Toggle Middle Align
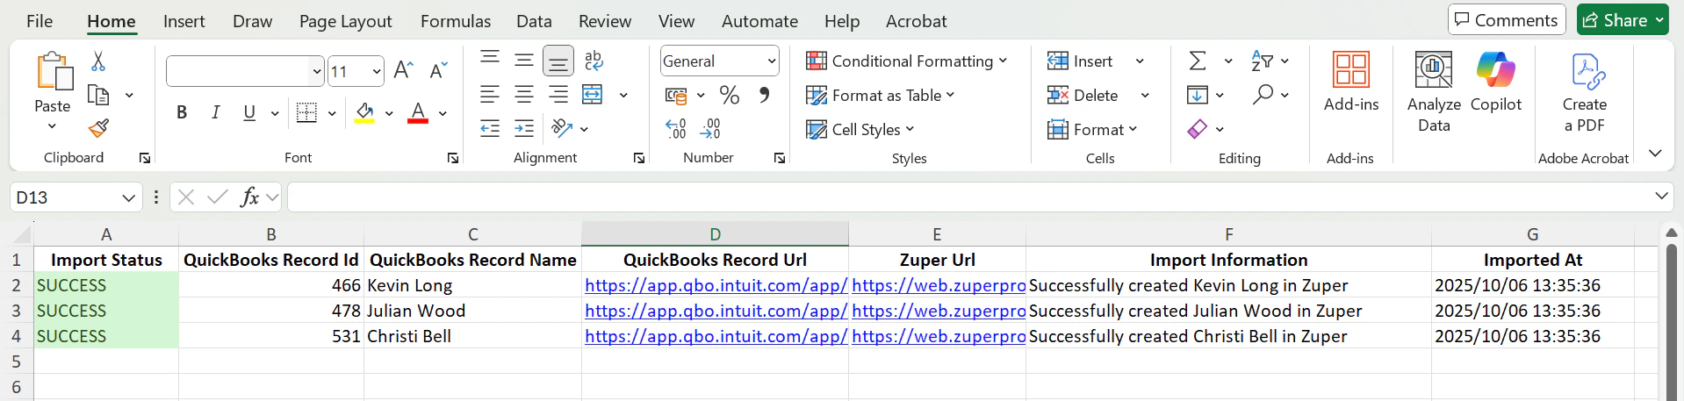This screenshot has width=1684, height=401. (524, 61)
